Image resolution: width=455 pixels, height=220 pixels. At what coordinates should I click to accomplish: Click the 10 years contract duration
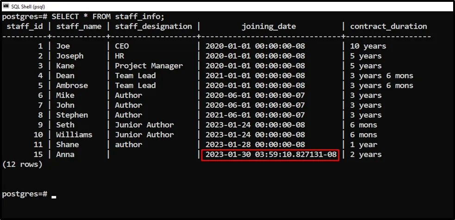tap(368, 46)
